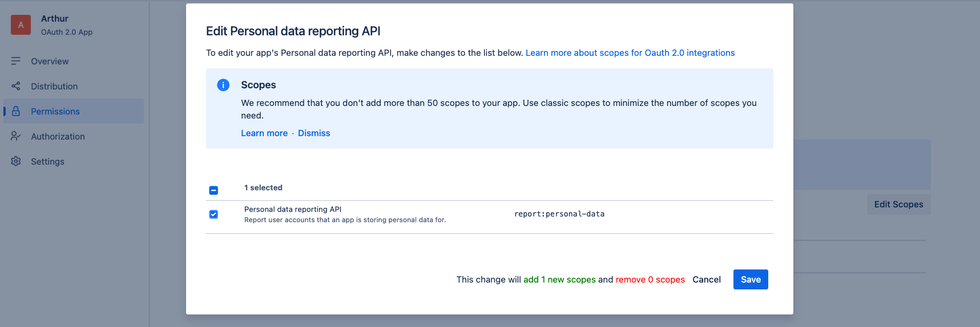Uncheck the Personal data reporting API checkbox
Screen dimensions: 980x327
[x=213, y=214]
